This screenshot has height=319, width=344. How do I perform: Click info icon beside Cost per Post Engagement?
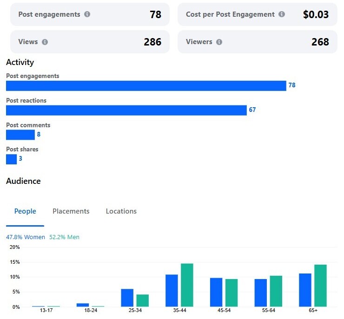pos(281,14)
